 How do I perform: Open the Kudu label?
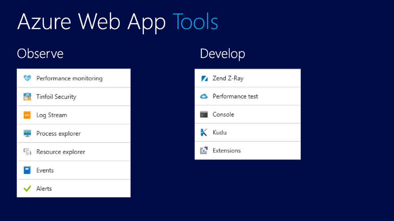coord(220,132)
